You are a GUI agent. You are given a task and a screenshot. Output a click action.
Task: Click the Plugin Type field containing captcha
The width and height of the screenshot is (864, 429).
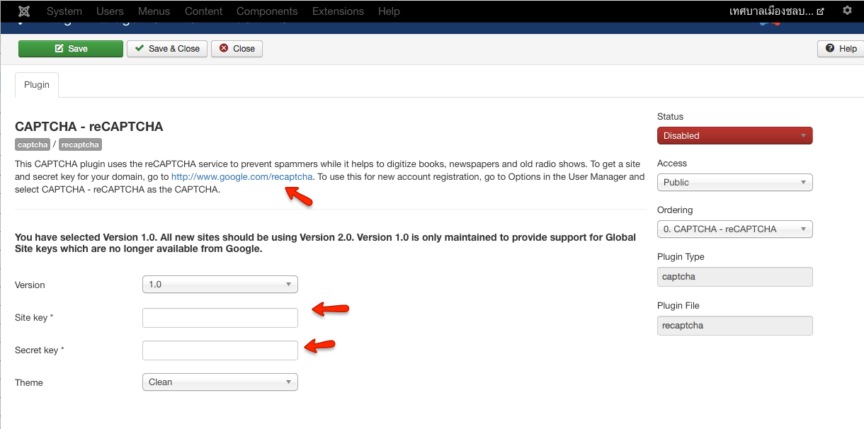(x=734, y=277)
